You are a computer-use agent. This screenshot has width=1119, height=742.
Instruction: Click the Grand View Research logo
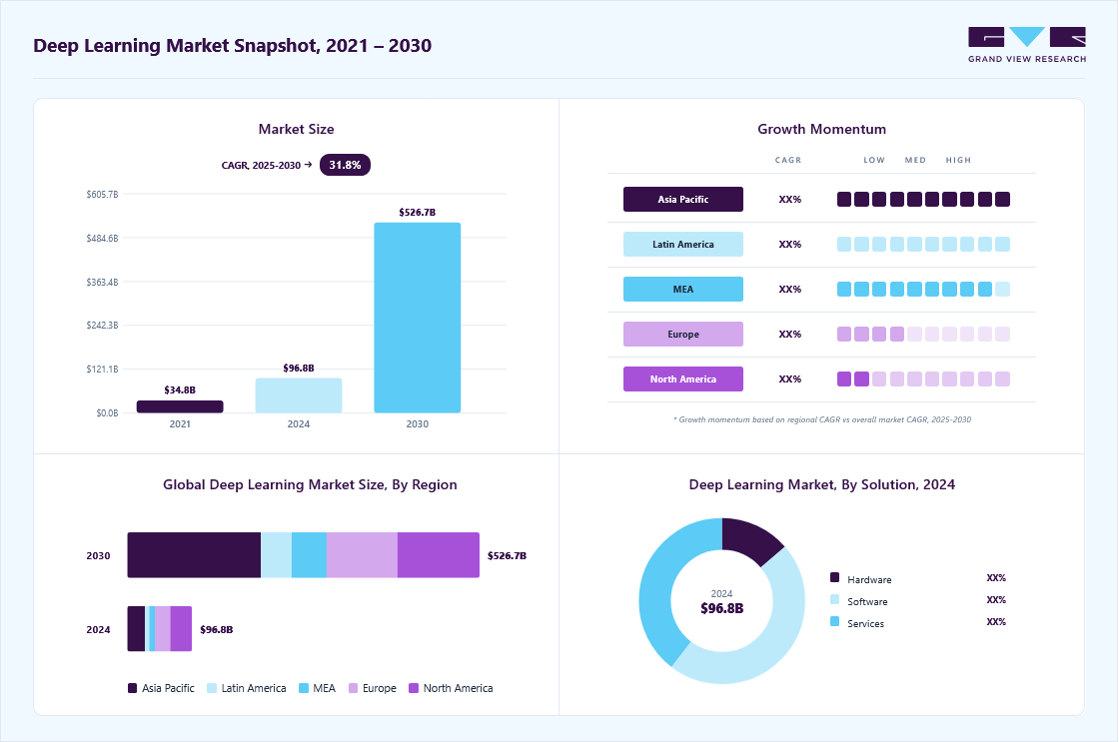[1027, 45]
